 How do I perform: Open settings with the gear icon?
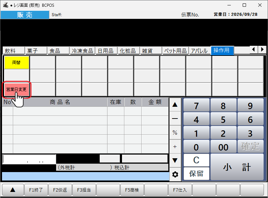coord(175,174)
